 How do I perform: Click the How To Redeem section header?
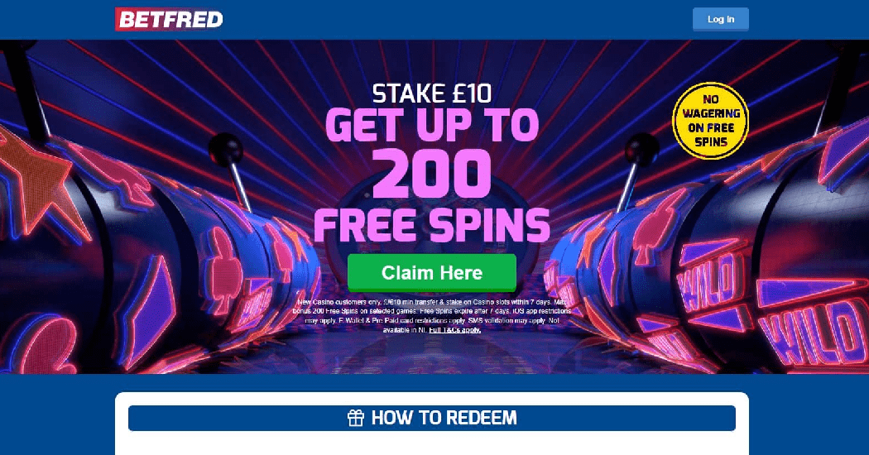point(432,418)
